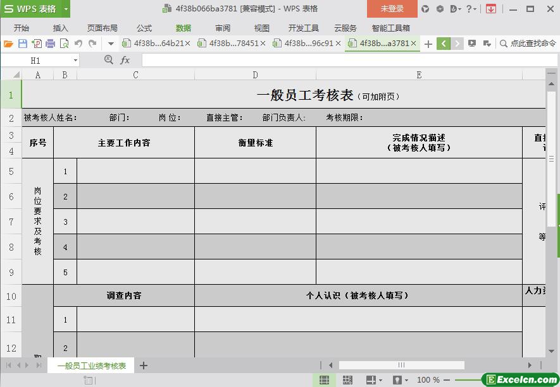Click the Save icon in quick toolbar
The height and width of the screenshot is (387, 560).
[23, 44]
